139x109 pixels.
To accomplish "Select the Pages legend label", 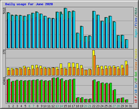I will pyautogui.click(x=136, y=33).
